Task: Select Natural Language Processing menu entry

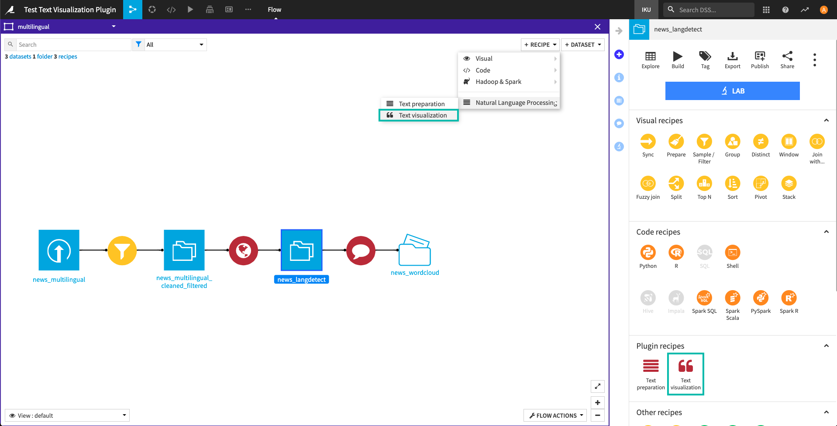Action: [x=509, y=102]
